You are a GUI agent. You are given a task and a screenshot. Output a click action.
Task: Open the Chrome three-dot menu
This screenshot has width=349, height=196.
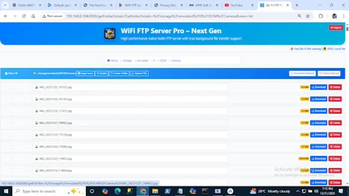click(344, 16)
